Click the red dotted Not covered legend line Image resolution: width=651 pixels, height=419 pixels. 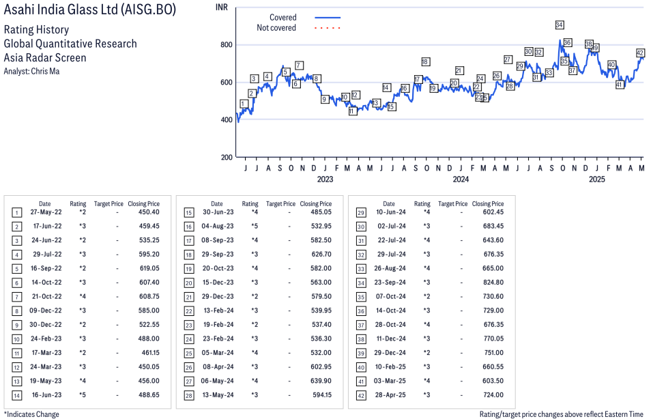coord(328,28)
